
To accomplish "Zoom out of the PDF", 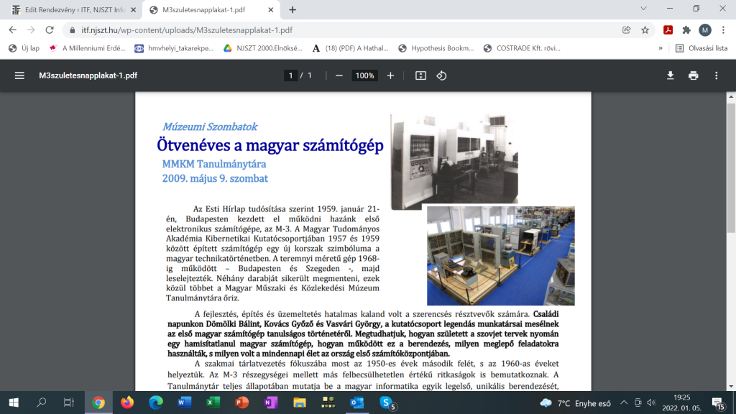I will click(x=339, y=75).
